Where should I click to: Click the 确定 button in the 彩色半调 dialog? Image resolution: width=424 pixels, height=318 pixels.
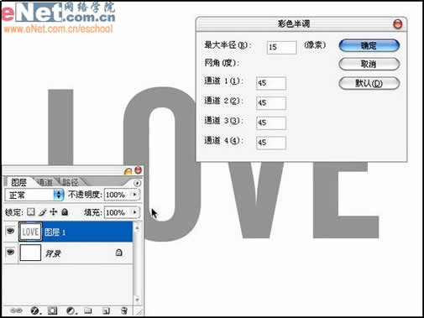point(369,45)
